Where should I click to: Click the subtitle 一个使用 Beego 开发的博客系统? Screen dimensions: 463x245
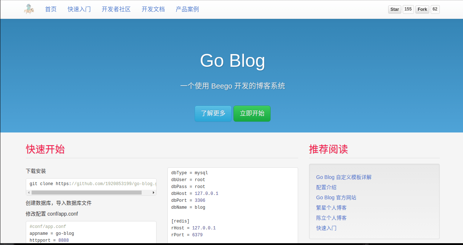[232, 86]
